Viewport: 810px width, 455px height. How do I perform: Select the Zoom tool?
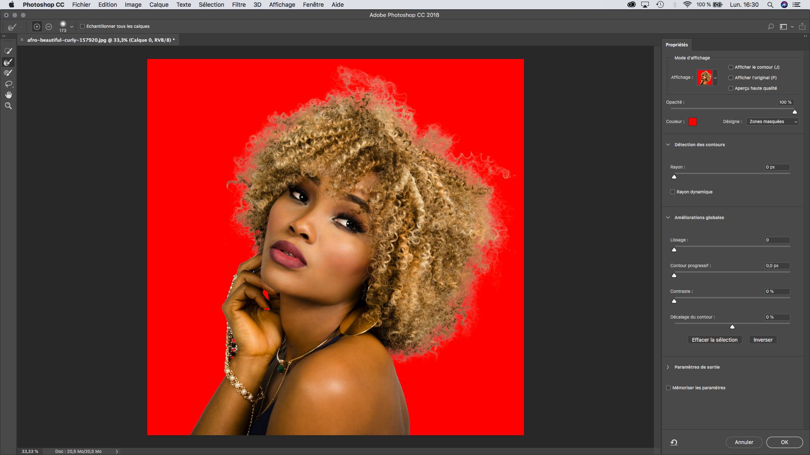[8, 106]
